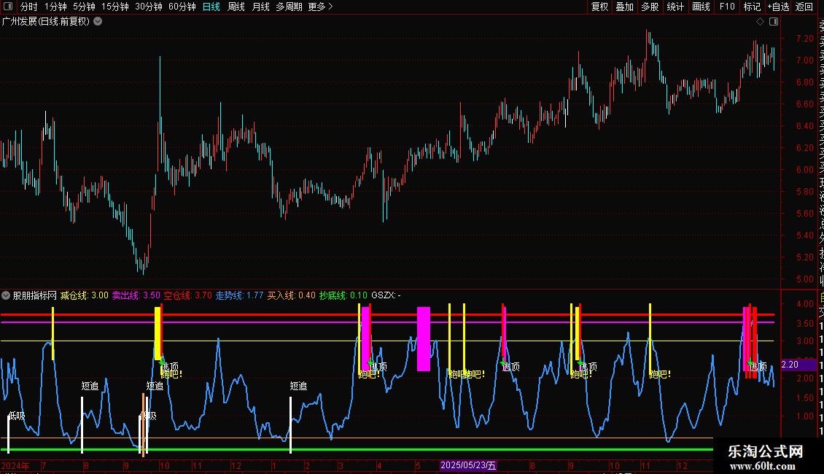The width and height of the screenshot is (824, 474).
Task: Click the 2025/05/23 date marker on timeline
Action: pyautogui.click(x=468, y=465)
